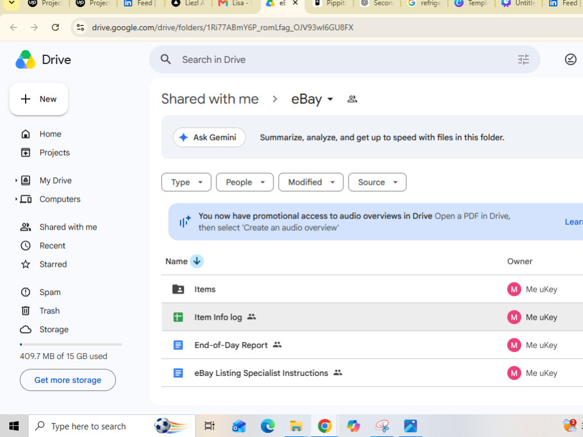
Task: Click the Name column header
Action: [176, 261]
